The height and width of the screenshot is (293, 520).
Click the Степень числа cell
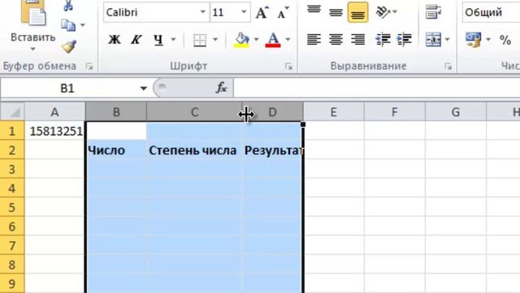point(194,150)
